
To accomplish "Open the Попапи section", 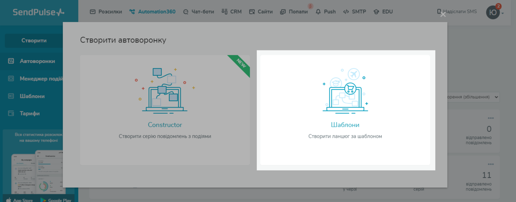I will (x=294, y=12).
